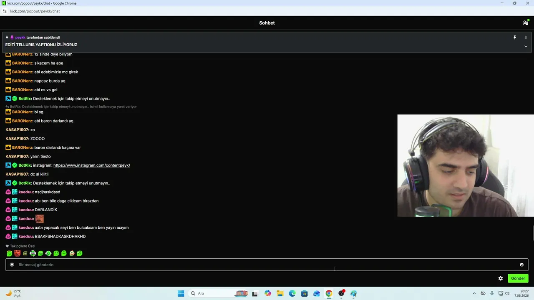This screenshot has width=534, height=300.
Task: Click the Sohbet chat title
Action: pyautogui.click(x=267, y=23)
